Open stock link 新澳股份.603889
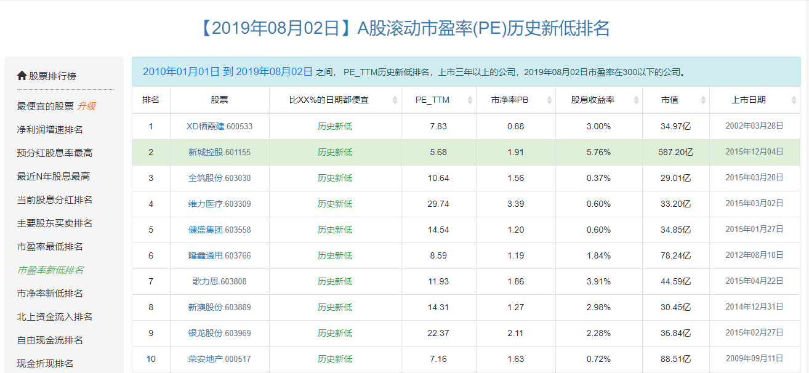Image resolution: width=809 pixels, height=373 pixels. pyautogui.click(x=219, y=307)
